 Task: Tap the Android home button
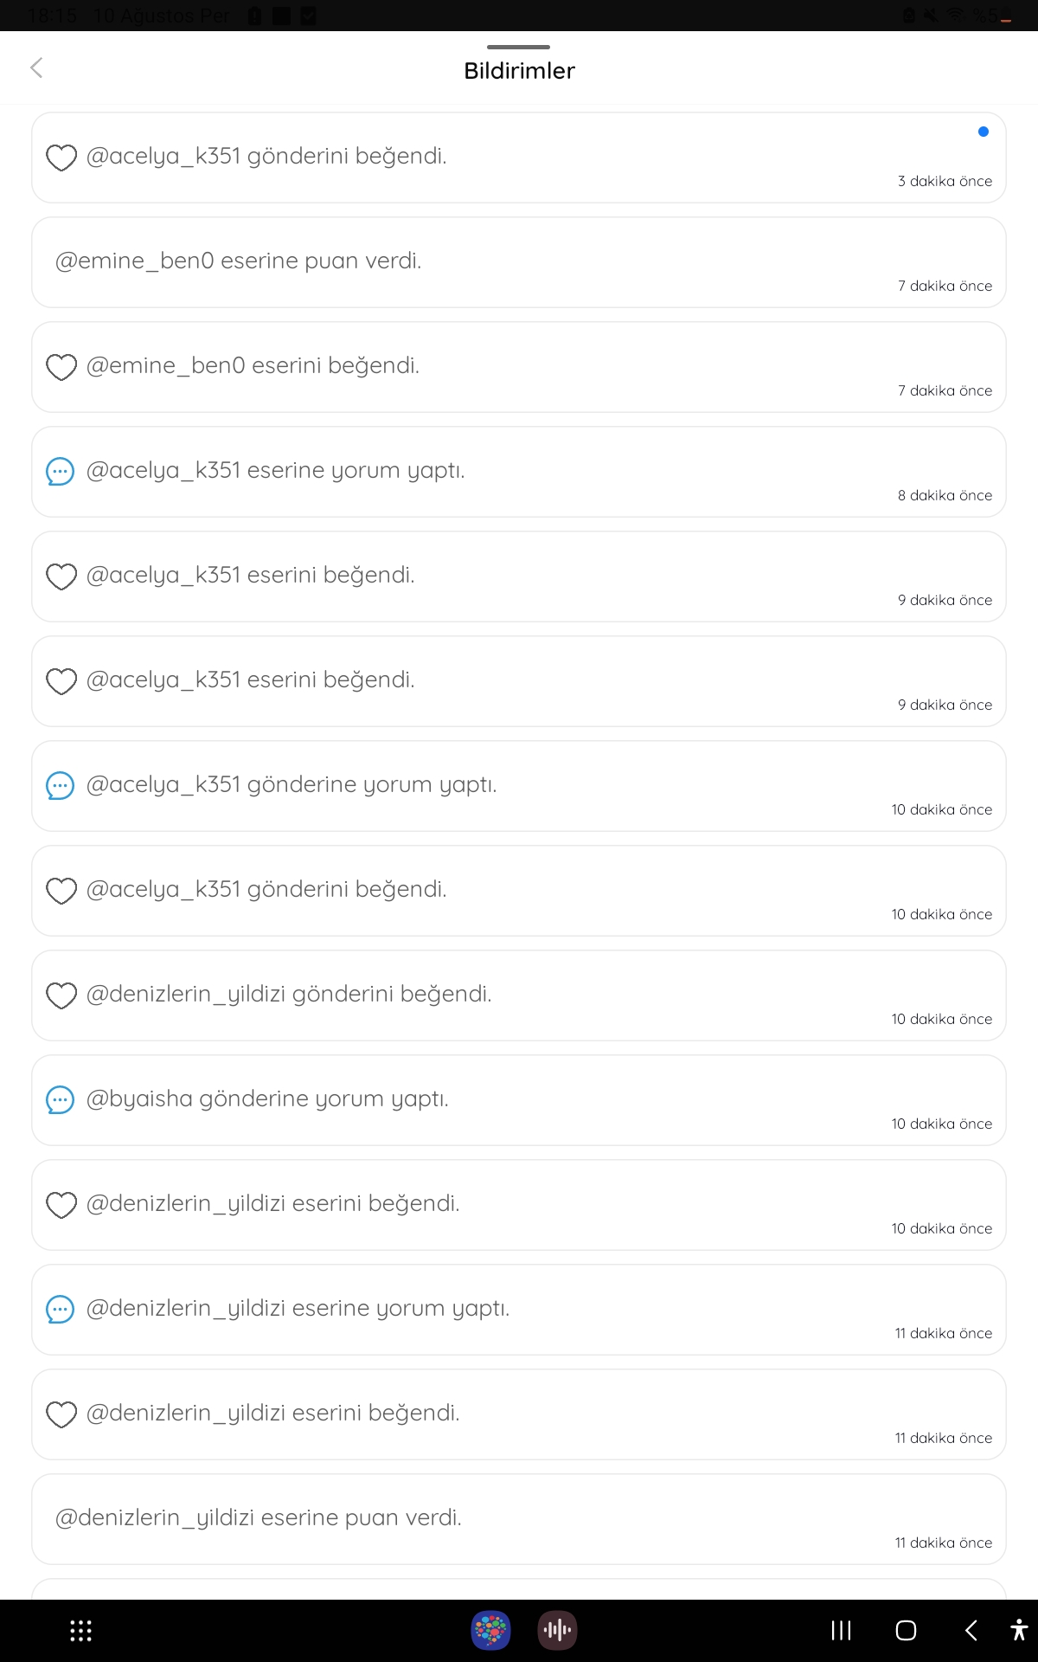point(906,1631)
